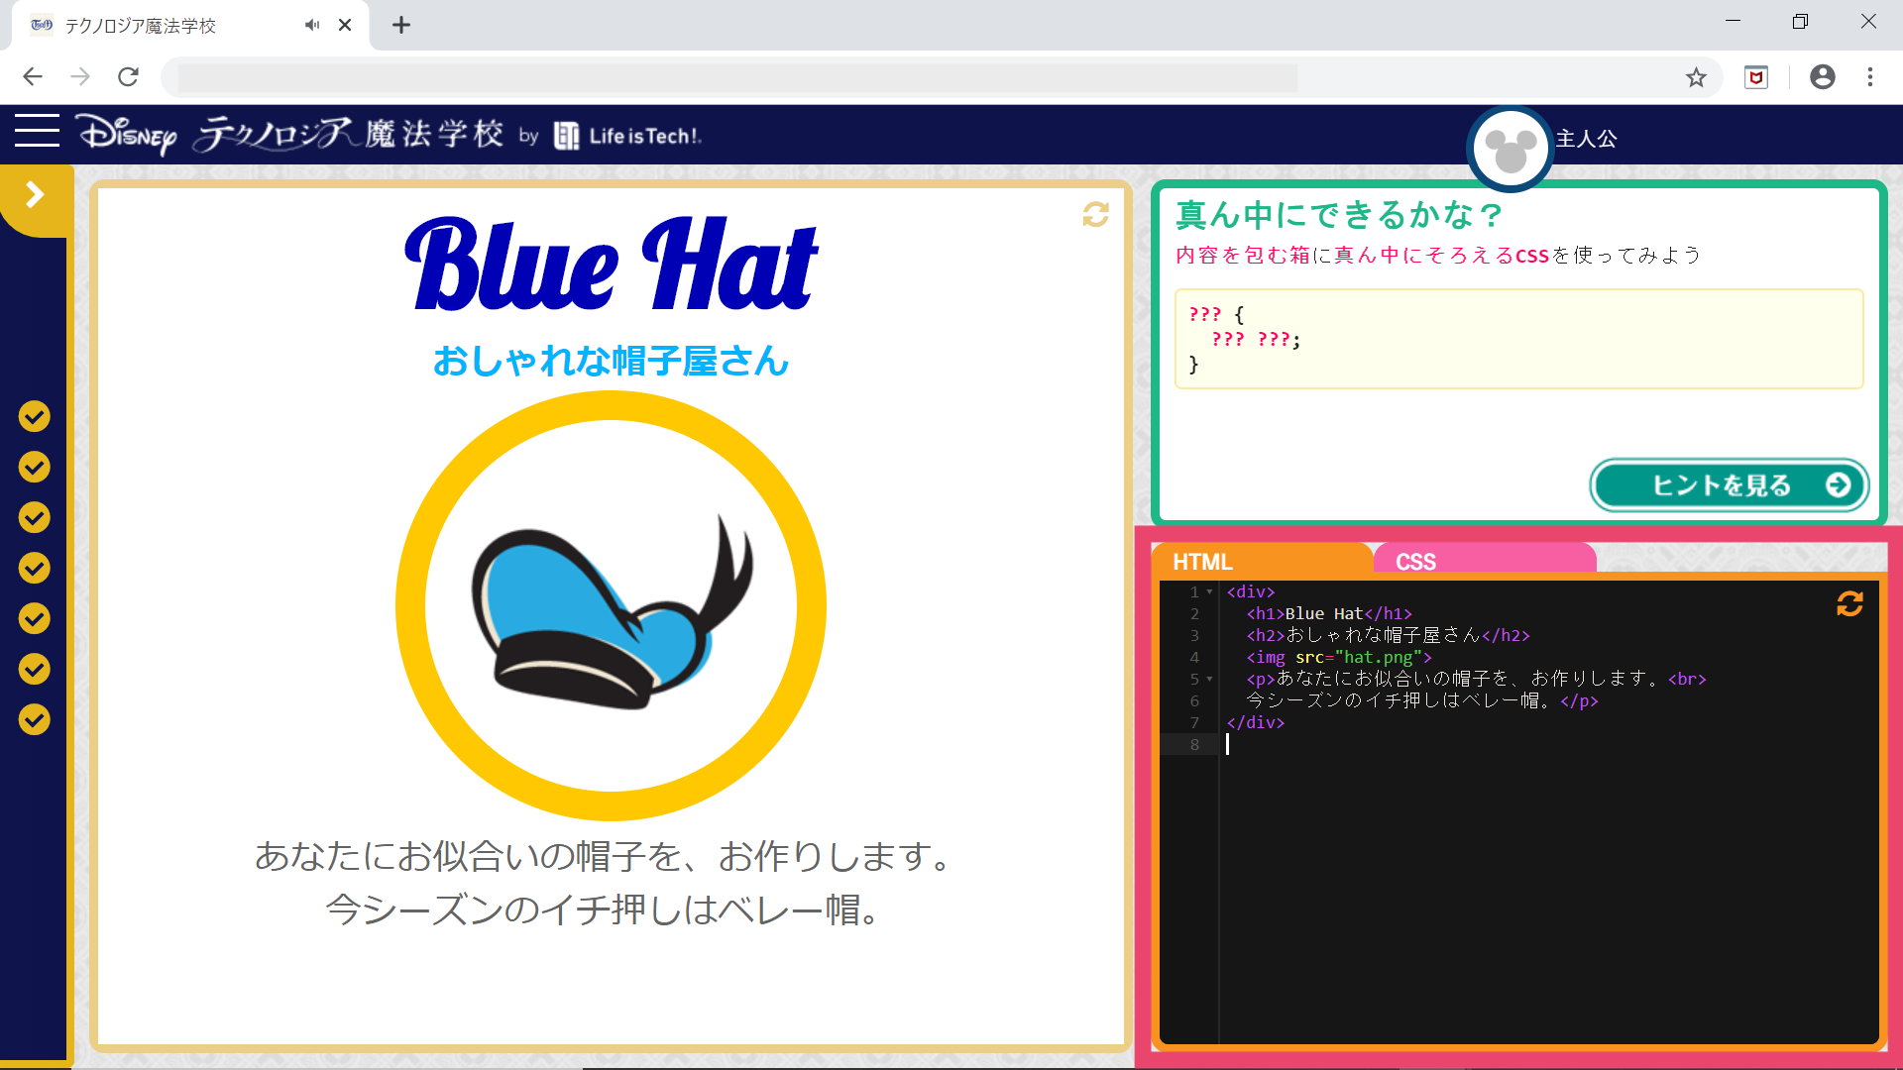Minimize the browser window
This screenshot has width=1903, height=1070.
pyautogui.click(x=1733, y=22)
